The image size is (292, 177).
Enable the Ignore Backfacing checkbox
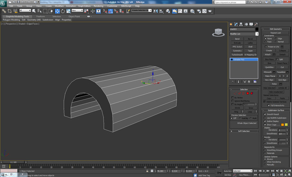(x=232, y=101)
